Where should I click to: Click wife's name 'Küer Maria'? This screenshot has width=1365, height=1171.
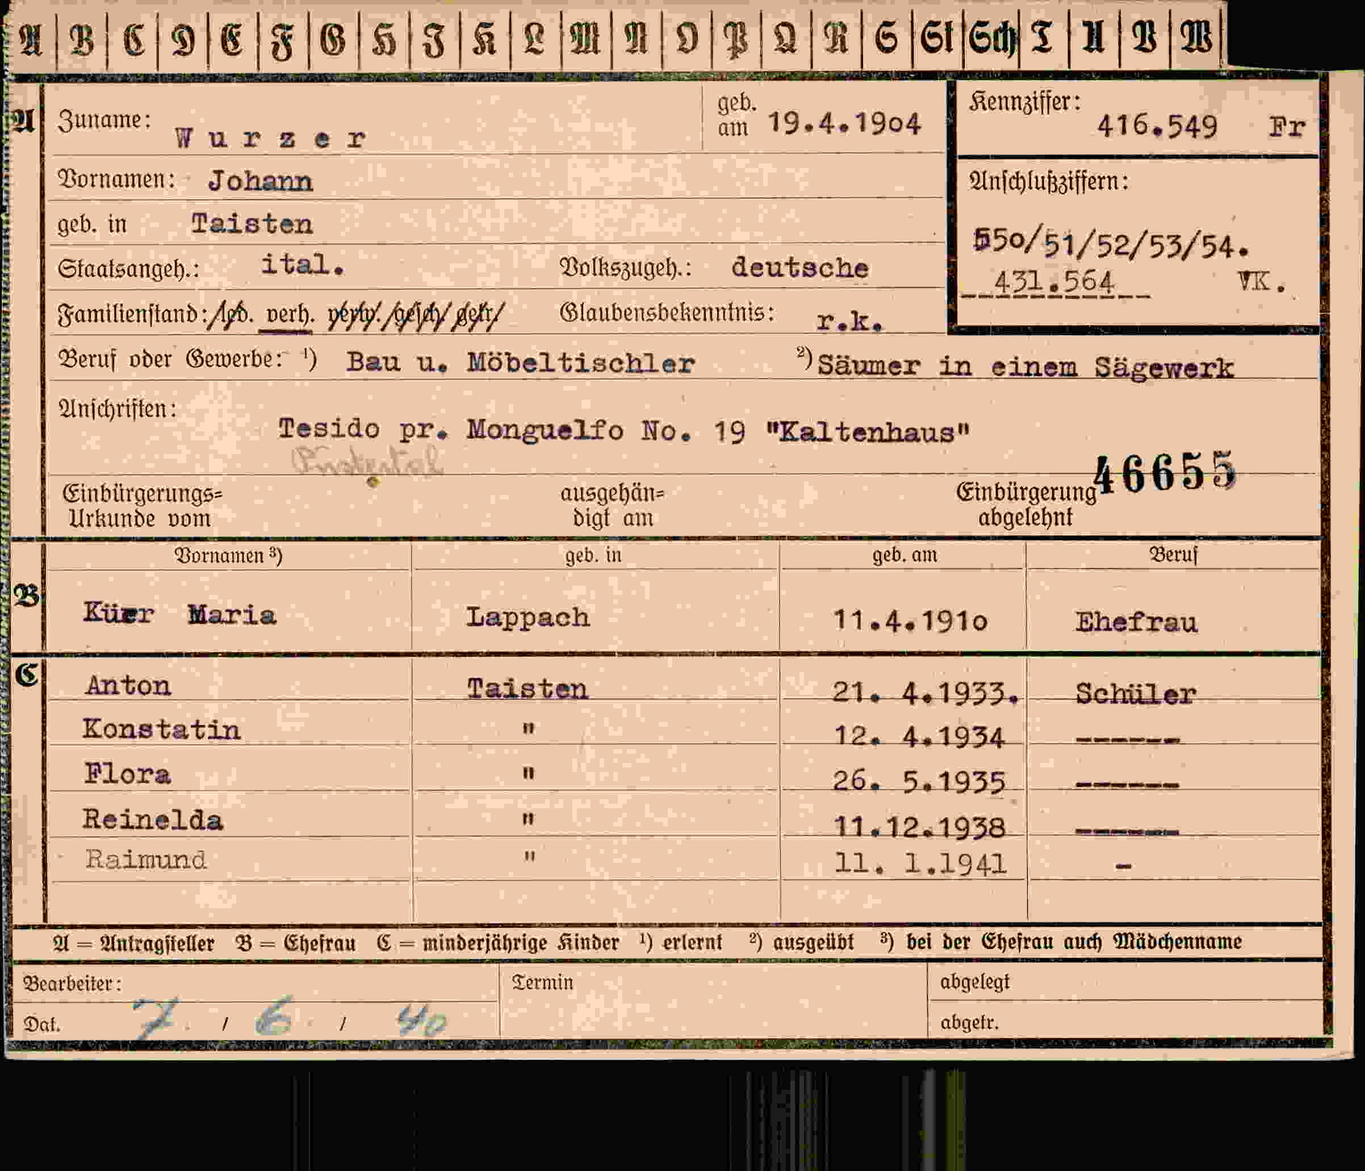179,613
